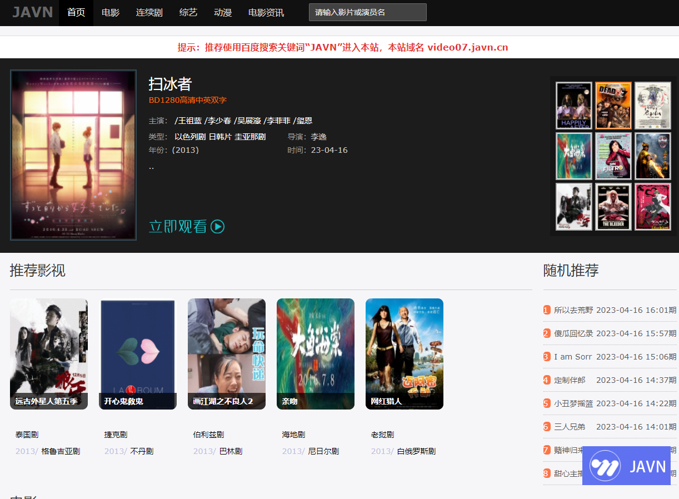Click the 泰国剧 category label
The height and width of the screenshot is (499, 679).
click(27, 435)
